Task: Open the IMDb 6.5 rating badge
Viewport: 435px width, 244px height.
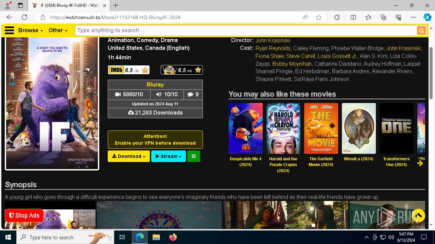Action: 128,70
